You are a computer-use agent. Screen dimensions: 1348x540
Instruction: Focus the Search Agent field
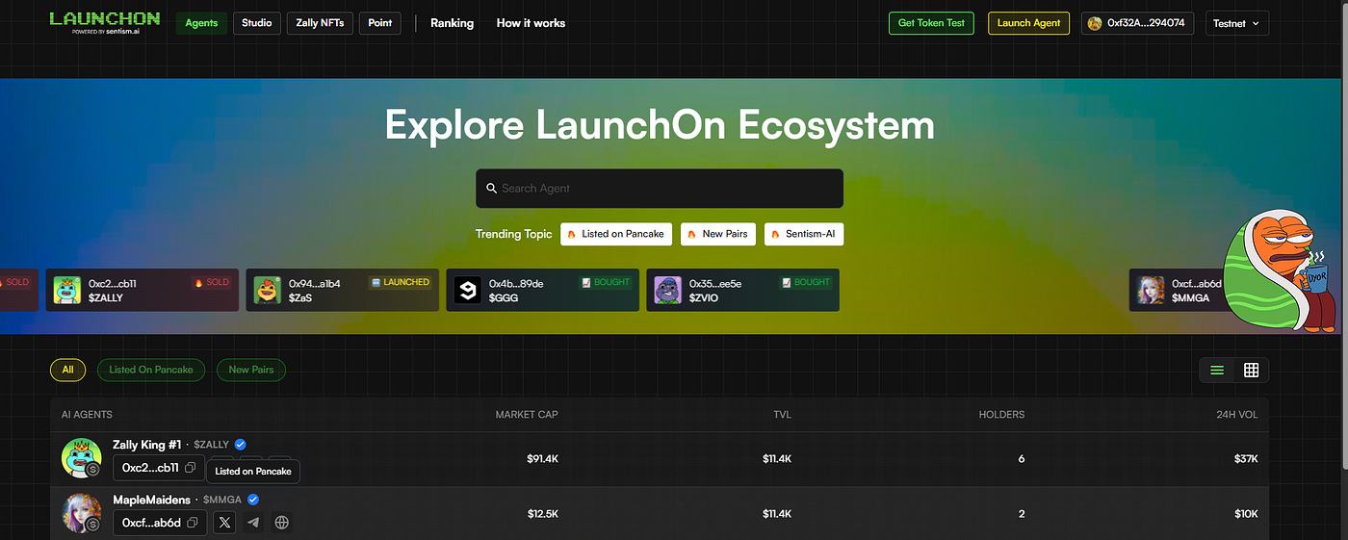point(660,189)
